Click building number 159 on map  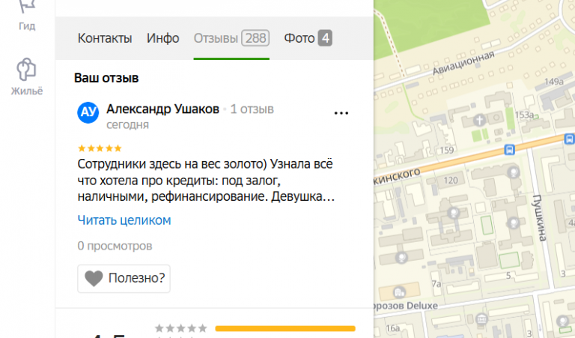(447, 150)
